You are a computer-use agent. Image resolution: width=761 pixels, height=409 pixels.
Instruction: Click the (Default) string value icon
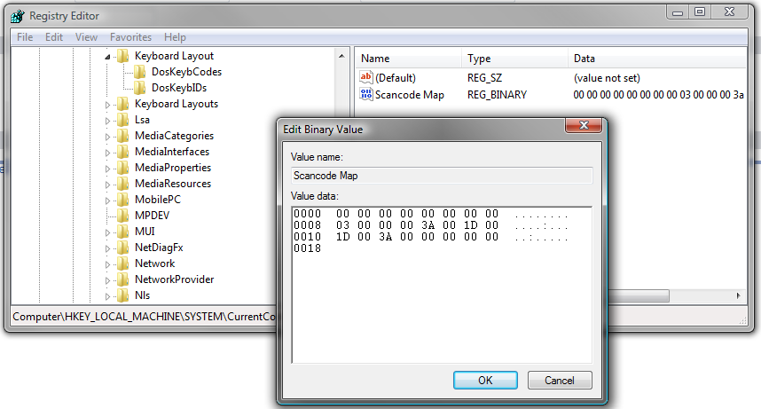click(366, 77)
